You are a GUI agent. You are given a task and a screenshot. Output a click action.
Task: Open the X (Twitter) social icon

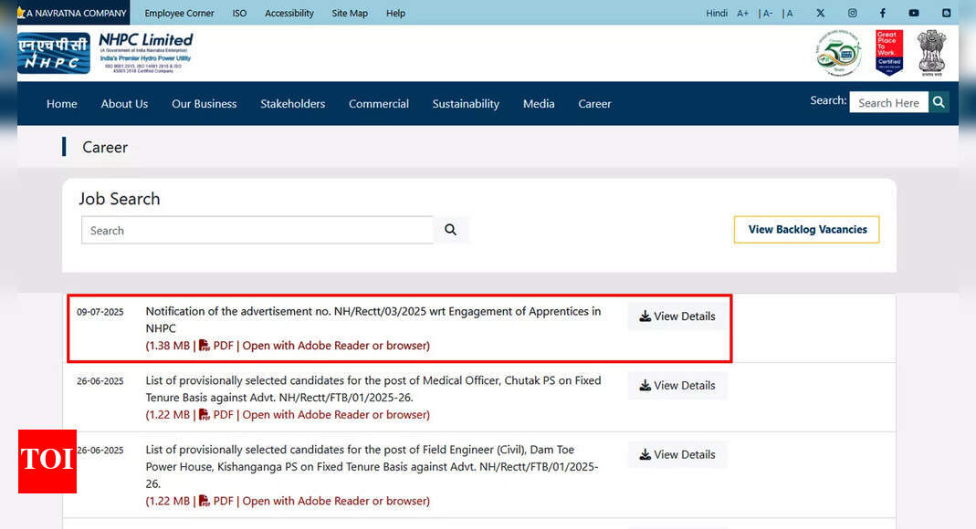tap(820, 13)
